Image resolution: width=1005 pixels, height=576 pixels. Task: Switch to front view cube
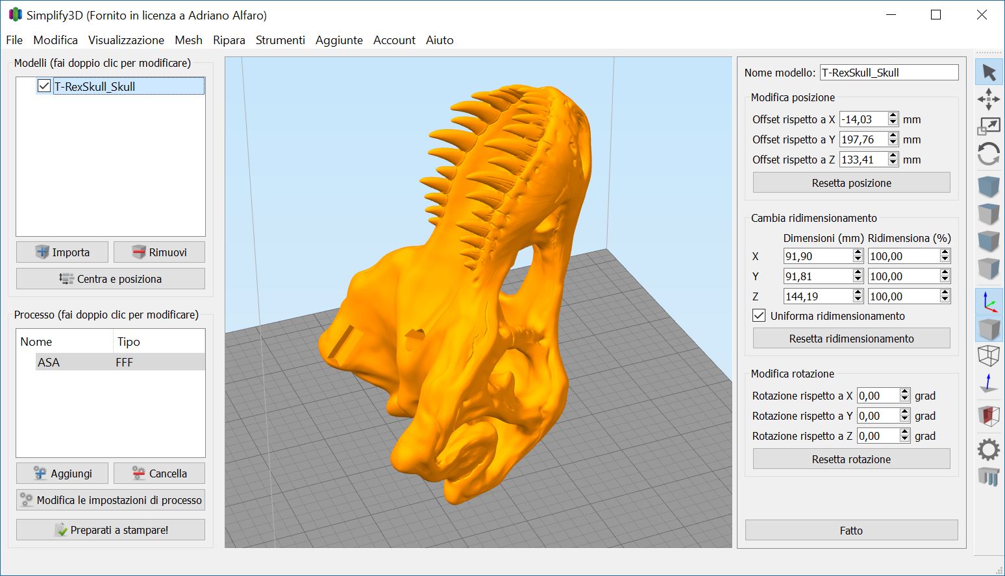(989, 241)
